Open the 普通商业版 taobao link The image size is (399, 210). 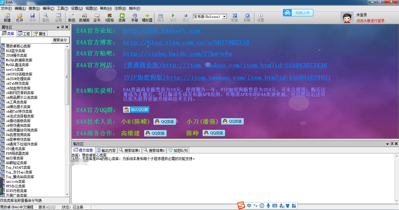pos(225,65)
